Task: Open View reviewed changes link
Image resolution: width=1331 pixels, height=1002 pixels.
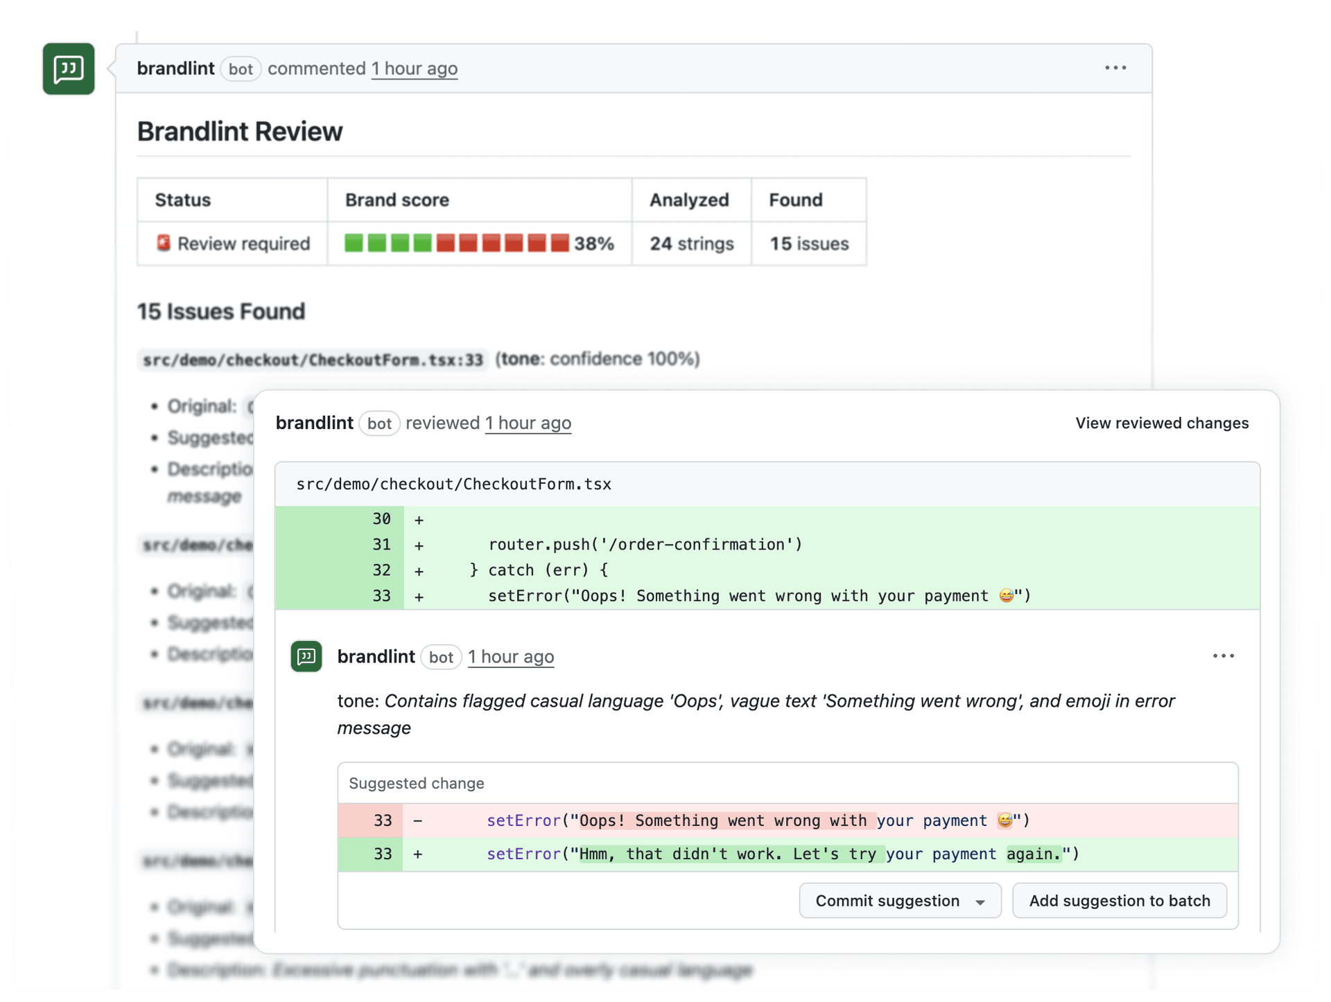Action: [x=1162, y=423]
